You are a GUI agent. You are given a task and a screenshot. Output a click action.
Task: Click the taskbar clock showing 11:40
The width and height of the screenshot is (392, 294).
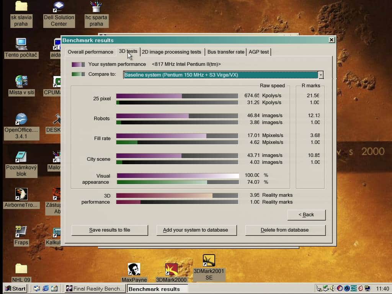click(x=382, y=289)
